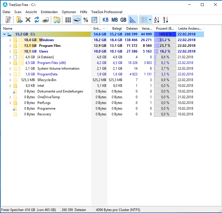Open the Ansicht menu

pos(31,12)
